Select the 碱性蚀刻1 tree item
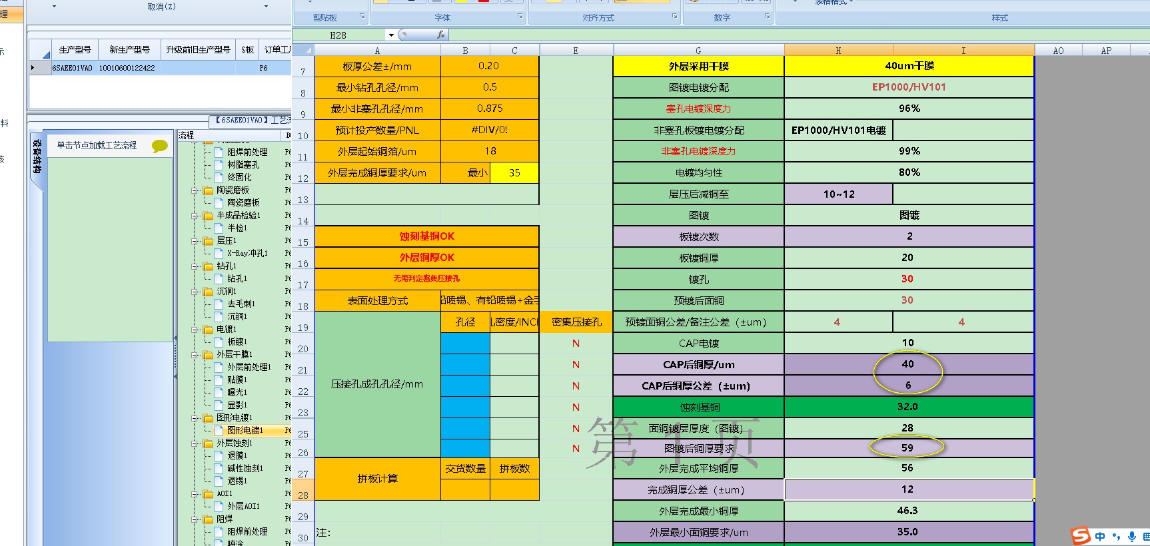The height and width of the screenshot is (546, 1150). 245,468
